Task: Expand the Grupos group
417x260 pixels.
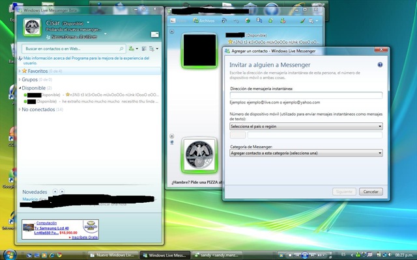Action: (x=20, y=79)
